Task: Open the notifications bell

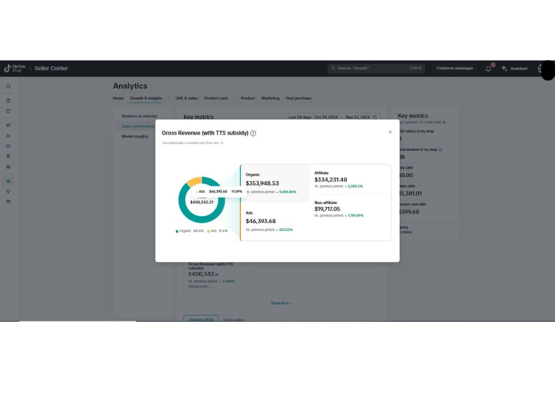Action: point(488,69)
